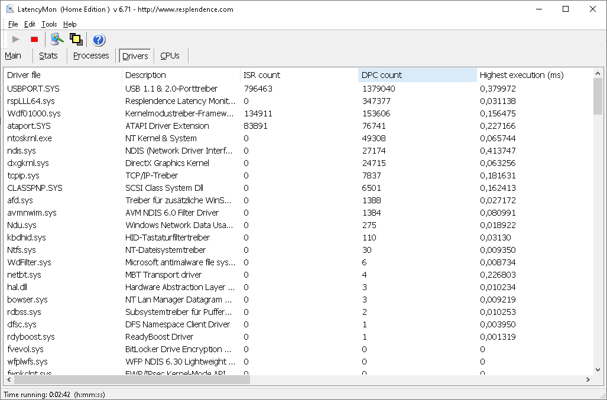This screenshot has width=607, height=400.
Task: Click DPC count value 347377
Action: click(x=376, y=101)
